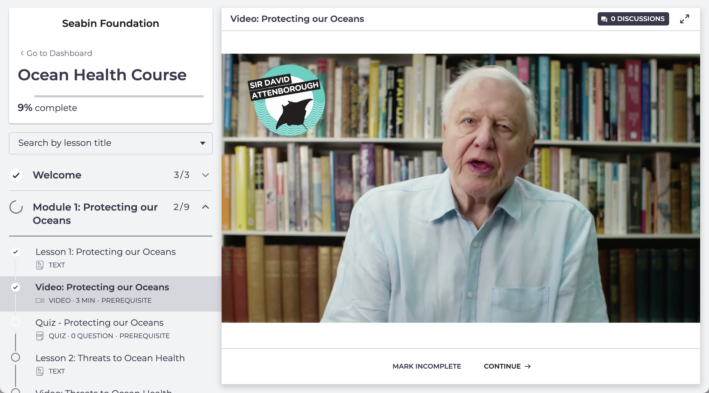Screen dimensions: 709x393
Task: Click the Video: Protecting our Oceans completion checkmark
Action: point(16,287)
